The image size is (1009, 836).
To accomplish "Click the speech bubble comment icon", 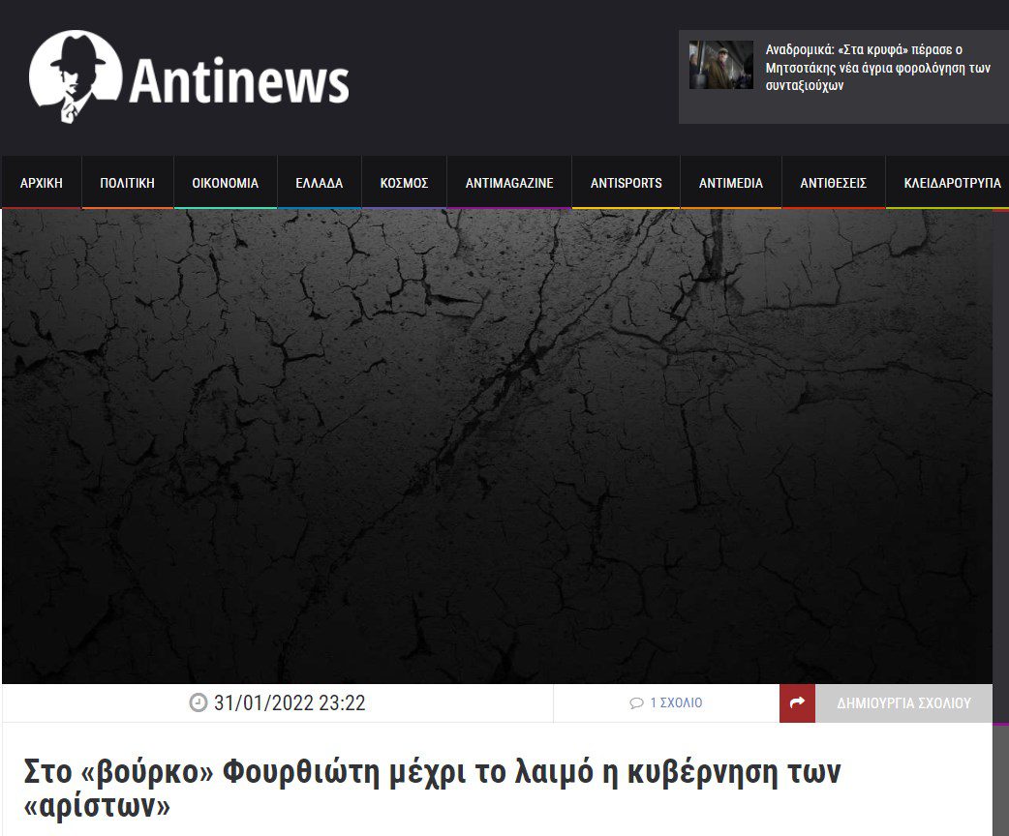I will click(636, 703).
